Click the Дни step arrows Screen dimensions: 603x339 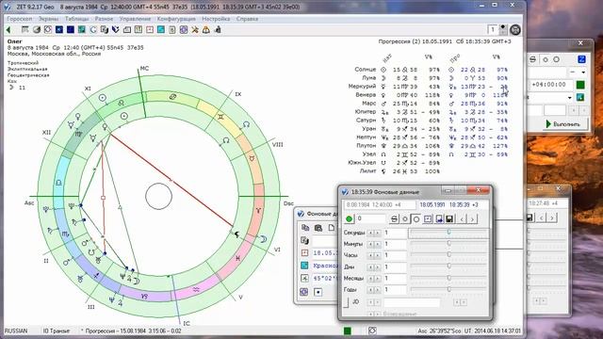click(374, 266)
